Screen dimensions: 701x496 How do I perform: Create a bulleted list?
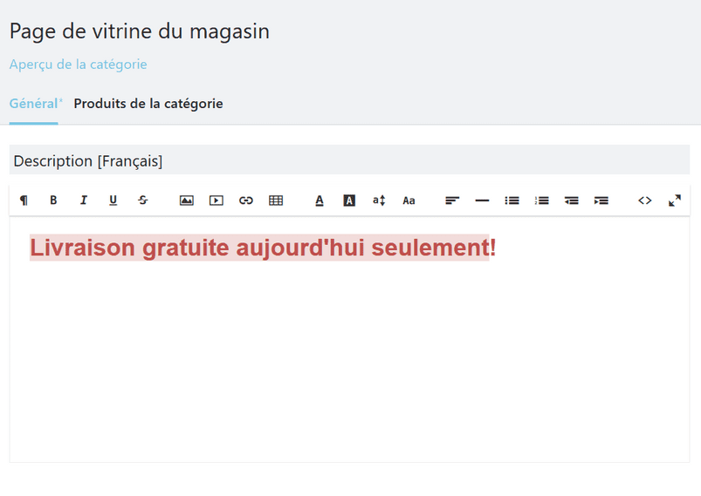(512, 200)
